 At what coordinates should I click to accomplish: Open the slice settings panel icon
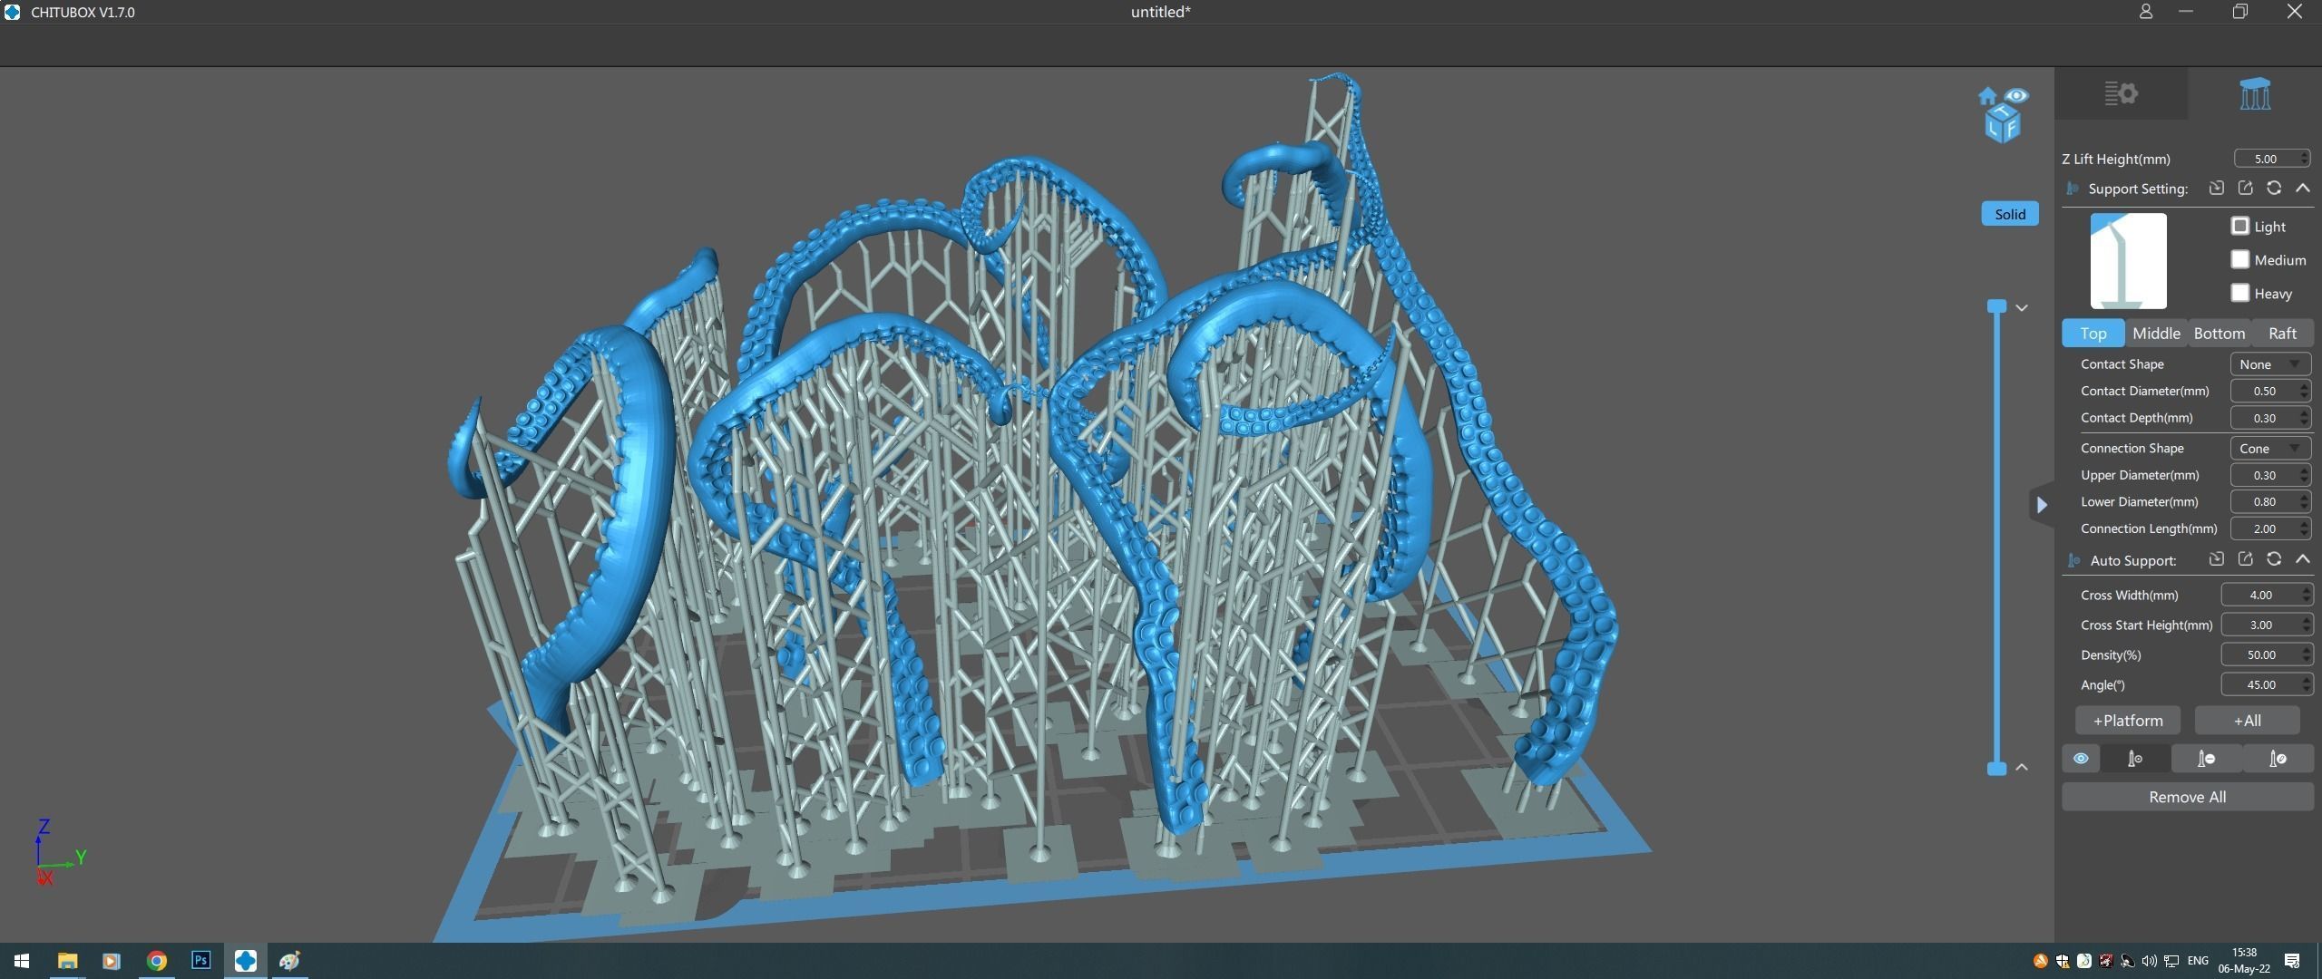[2121, 93]
